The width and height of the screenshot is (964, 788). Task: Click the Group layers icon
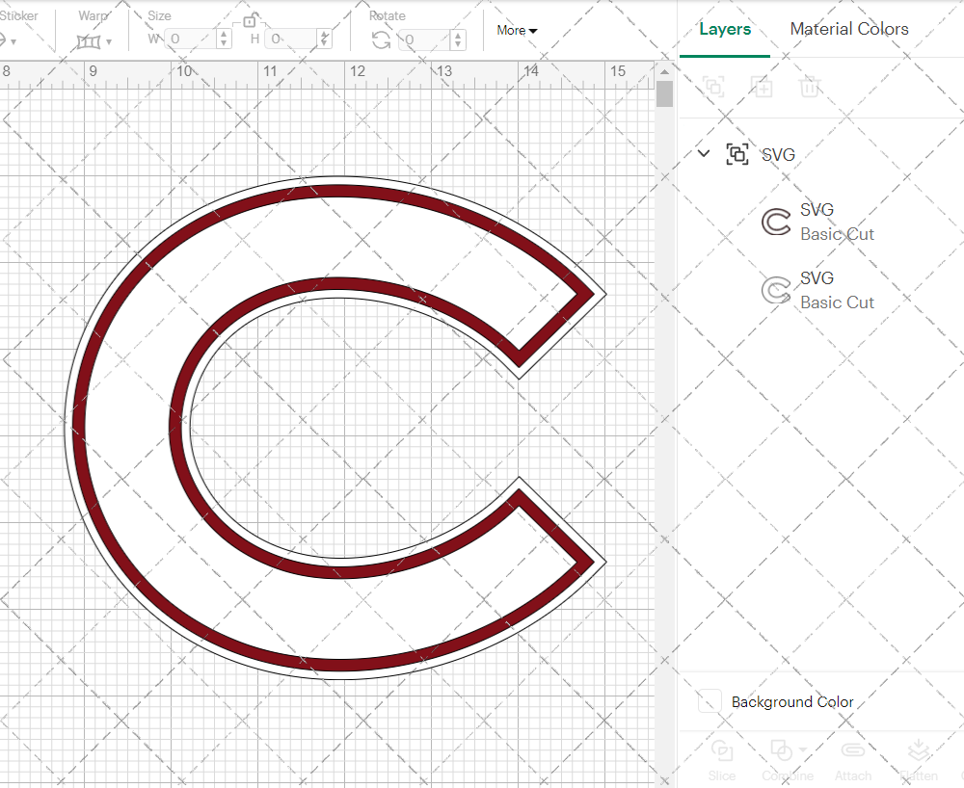coord(713,87)
